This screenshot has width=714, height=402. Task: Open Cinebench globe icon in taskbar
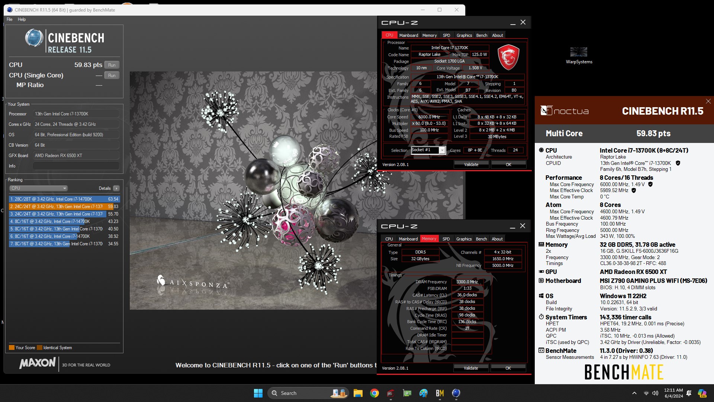pos(456,393)
